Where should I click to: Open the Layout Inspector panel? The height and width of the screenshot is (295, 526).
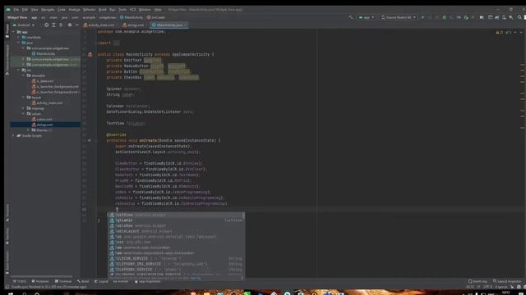click(x=507, y=281)
